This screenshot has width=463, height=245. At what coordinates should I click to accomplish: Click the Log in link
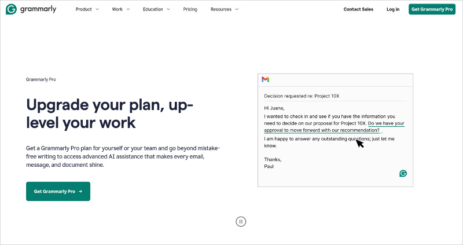click(x=393, y=9)
